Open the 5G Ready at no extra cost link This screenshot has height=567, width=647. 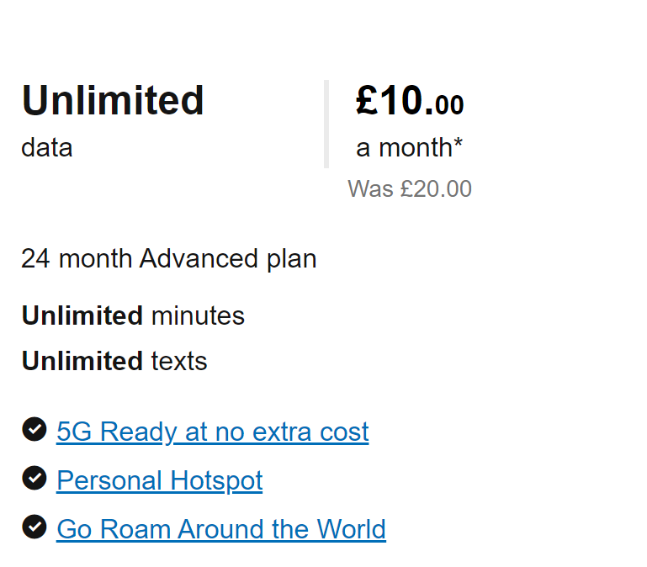[x=213, y=432]
